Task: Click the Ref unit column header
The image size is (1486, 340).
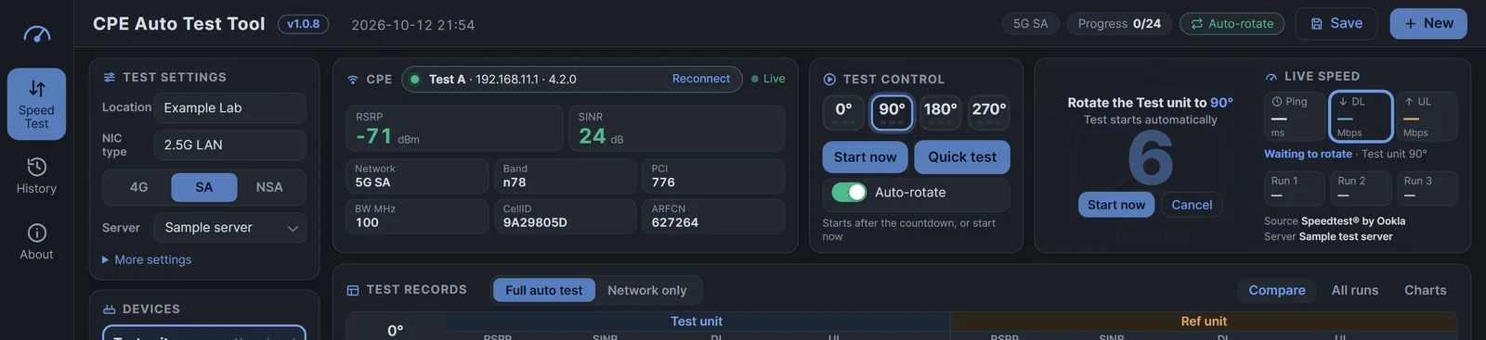Action: [x=1204, y=321]
